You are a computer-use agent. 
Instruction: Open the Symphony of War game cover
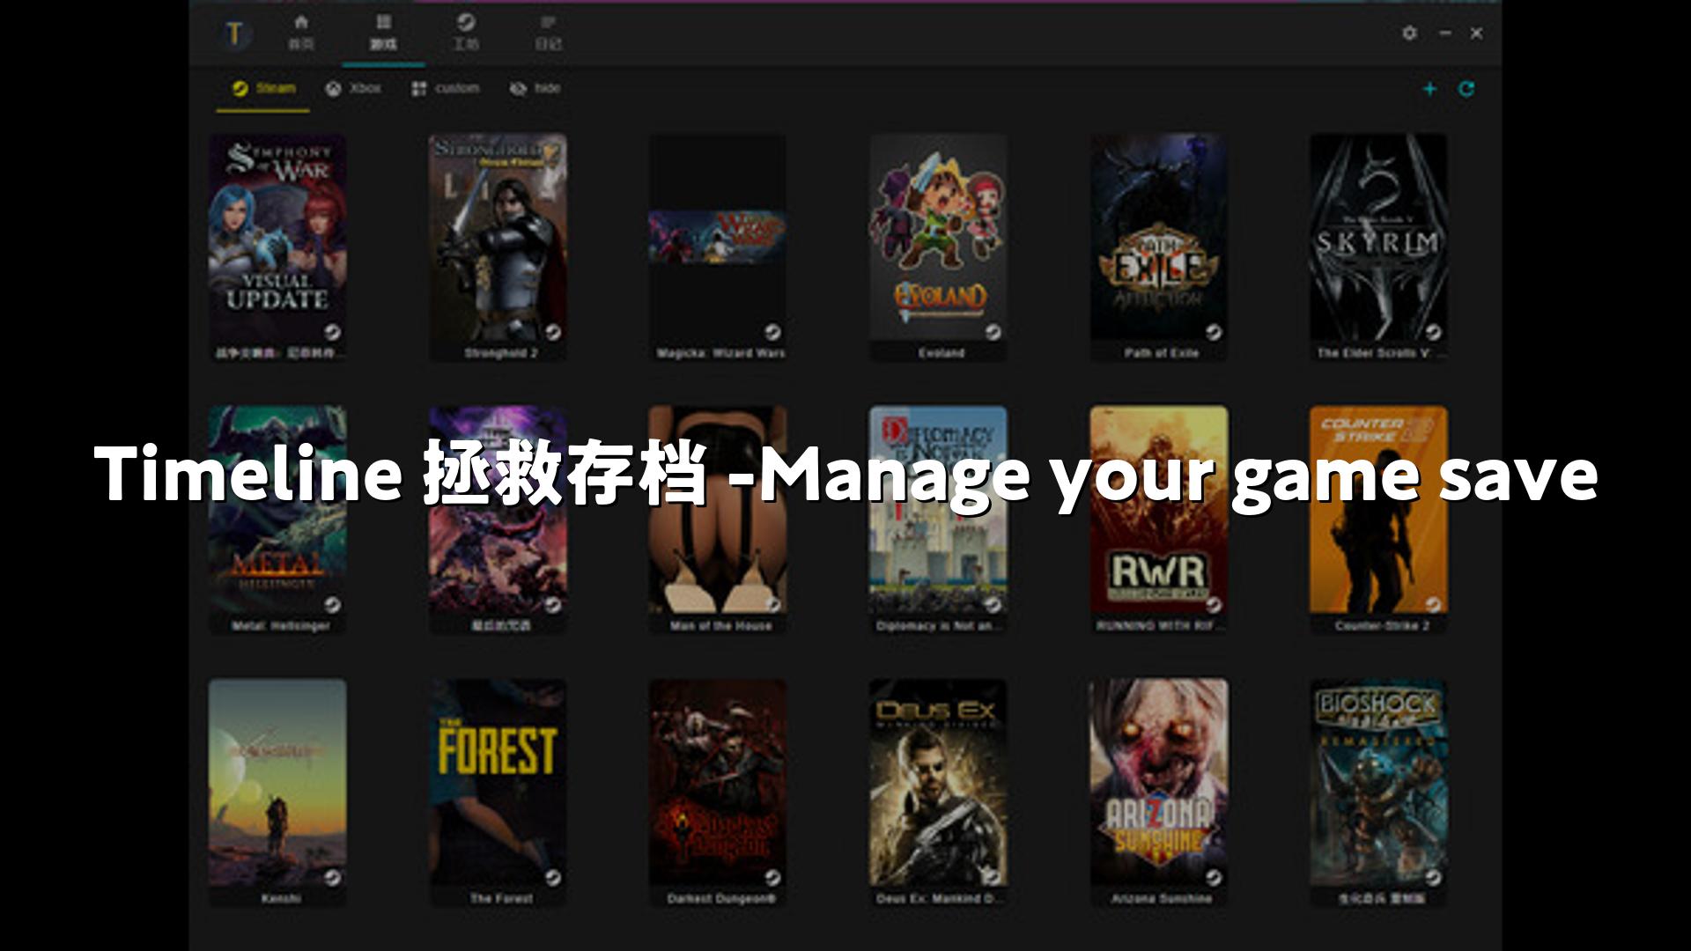[277, 238]
